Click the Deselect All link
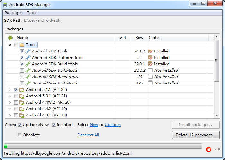This screenshot has height=160, width=225. point(88,135)
